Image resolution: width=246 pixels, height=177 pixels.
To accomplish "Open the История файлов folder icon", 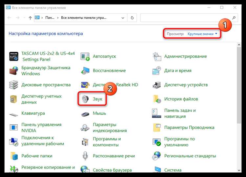I will (157, 99).
